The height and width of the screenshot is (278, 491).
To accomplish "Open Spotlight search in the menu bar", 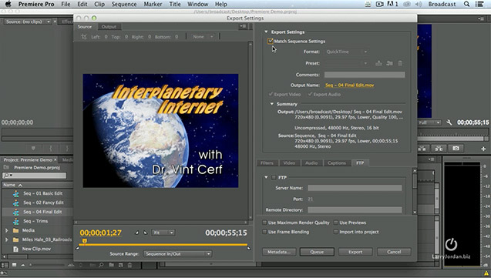I will pyautogui.click(x=466, y=4).
